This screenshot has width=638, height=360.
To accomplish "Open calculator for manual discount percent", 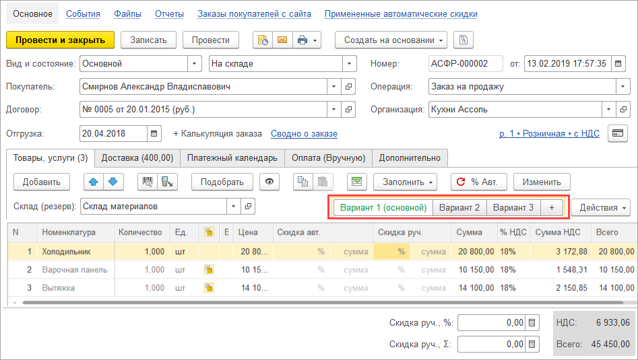I will point(532,323).
